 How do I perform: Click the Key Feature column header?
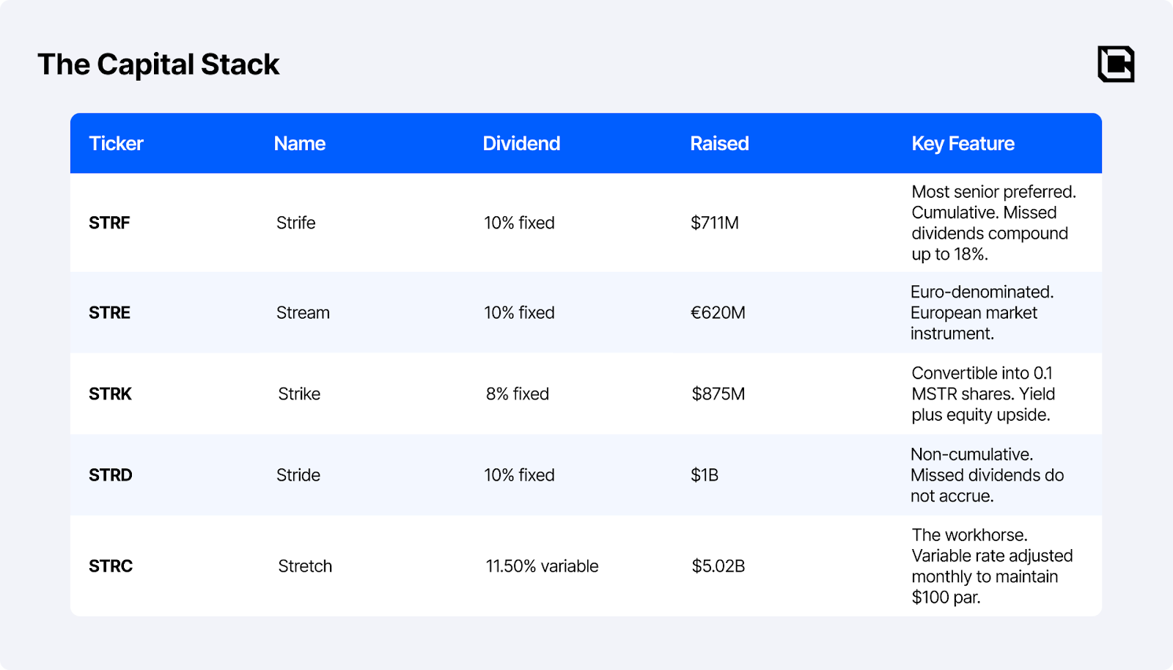pos(962,144)
